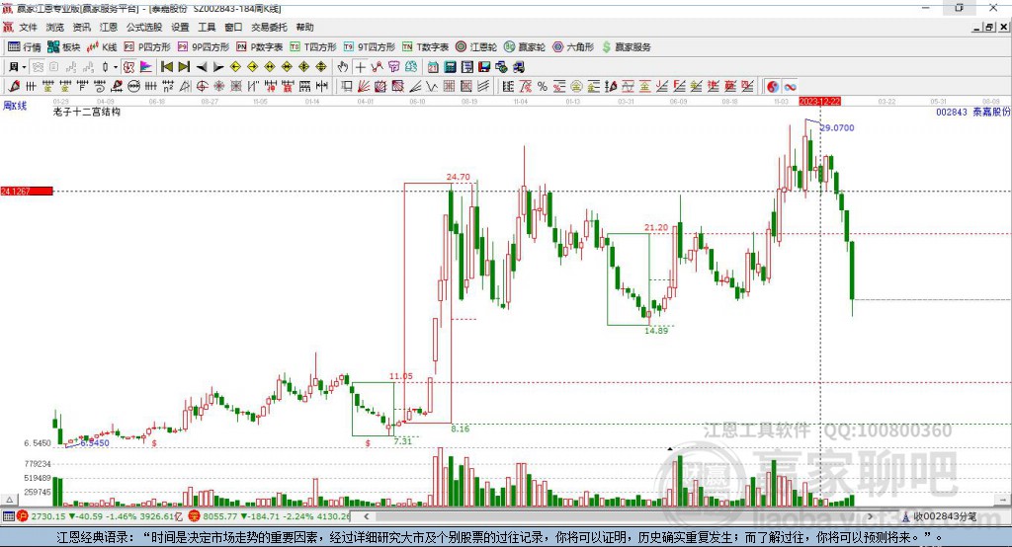The width and height of the screenshot is (1012, 547).
Task: Open the P数字表 tool
Action: [260, 47]
